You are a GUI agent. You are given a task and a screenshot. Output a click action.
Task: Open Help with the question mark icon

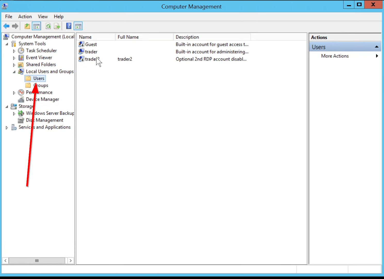(69, 26)
